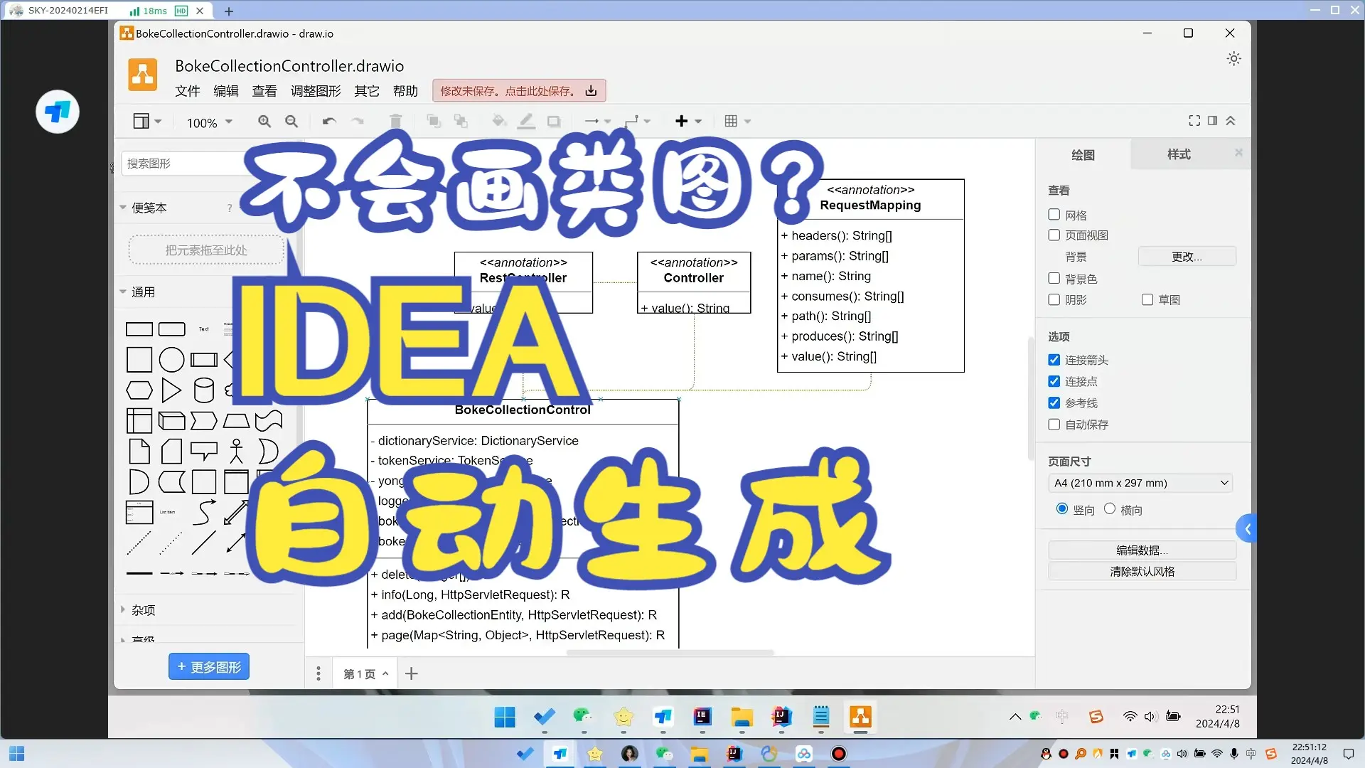
Task: Select the rectangle shape in General
Action: click(139, 329)
